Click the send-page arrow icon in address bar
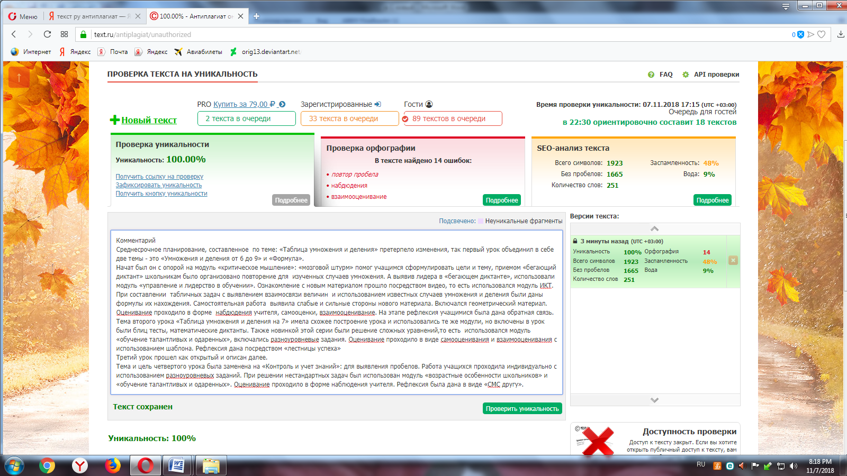Viewport: 847px width, 476px height. pos(810,34)
